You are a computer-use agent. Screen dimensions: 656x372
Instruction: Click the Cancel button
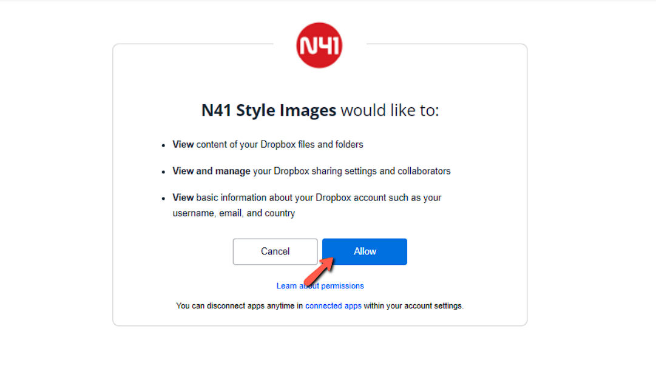tap(275, 251)
